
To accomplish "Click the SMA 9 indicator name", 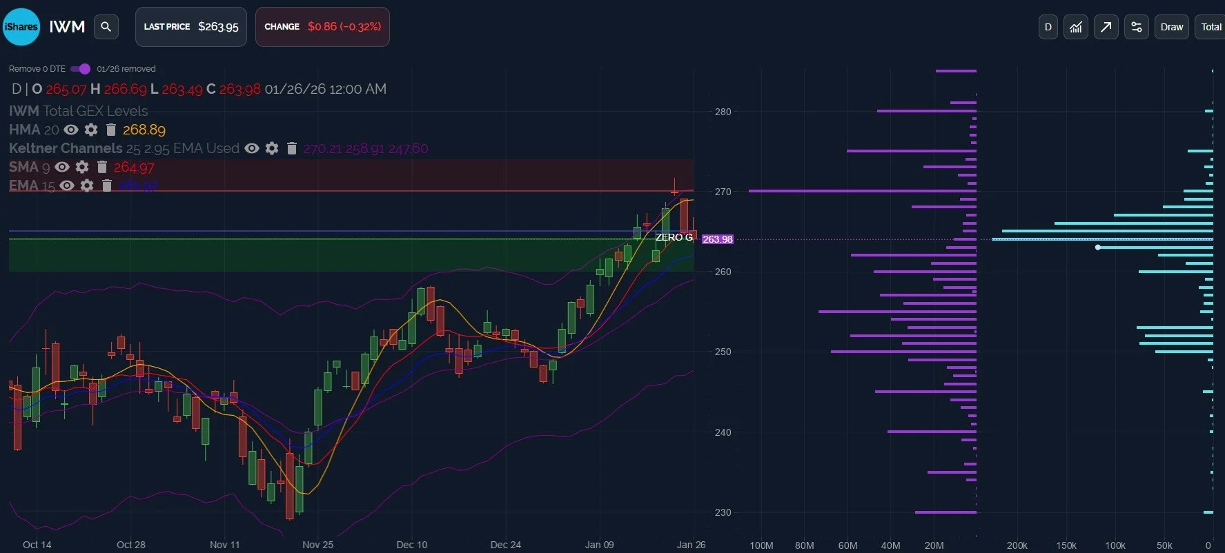I will pos(29,167).
